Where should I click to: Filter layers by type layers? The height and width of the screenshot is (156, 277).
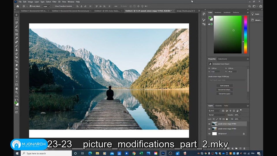[x=230, y=111]
